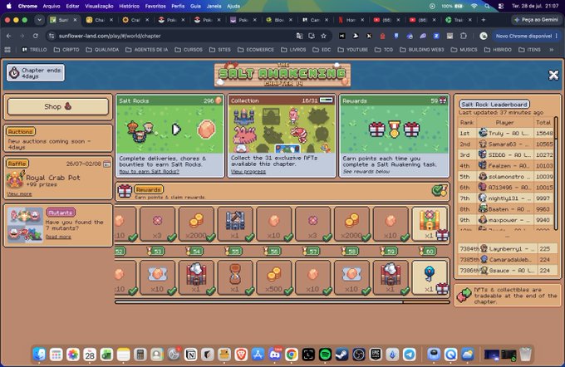
Task: Select player maxpower in leaderboard
Action: tap(506, 220)
